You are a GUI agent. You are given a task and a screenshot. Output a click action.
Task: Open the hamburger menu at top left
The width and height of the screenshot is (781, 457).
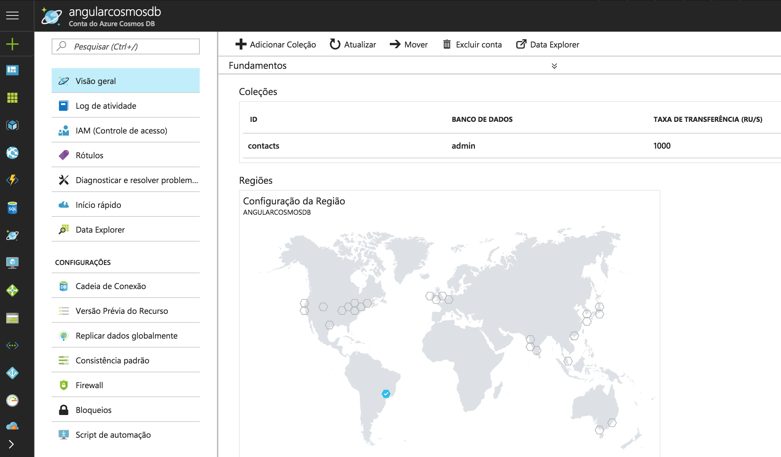click(12, 15)
